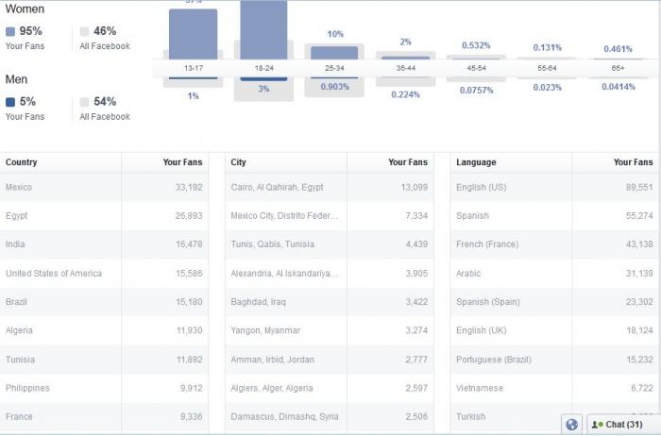Screen dimensions: 661x436
Task: Select the 18-24 women age bar
Action: (263, 29)
